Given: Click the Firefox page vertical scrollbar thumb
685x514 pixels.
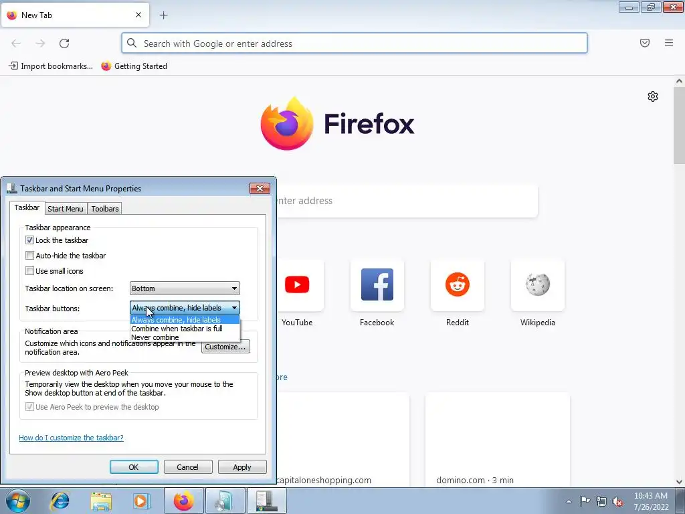Looking at the screenshot, I should pyautogui.click(x=679, y=125).
